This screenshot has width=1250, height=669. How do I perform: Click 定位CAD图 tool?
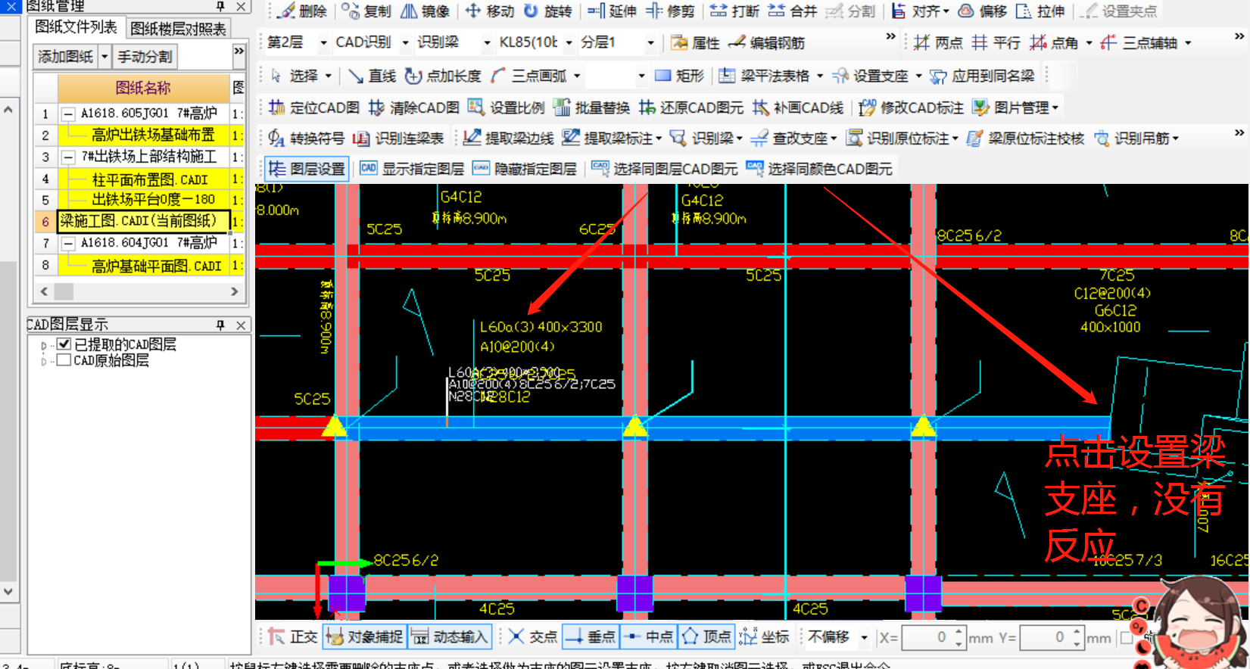(x=313, y=107)
